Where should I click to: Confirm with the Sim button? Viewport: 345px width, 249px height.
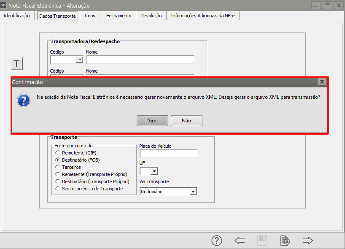pyautogui.click(x=152, y=121)
